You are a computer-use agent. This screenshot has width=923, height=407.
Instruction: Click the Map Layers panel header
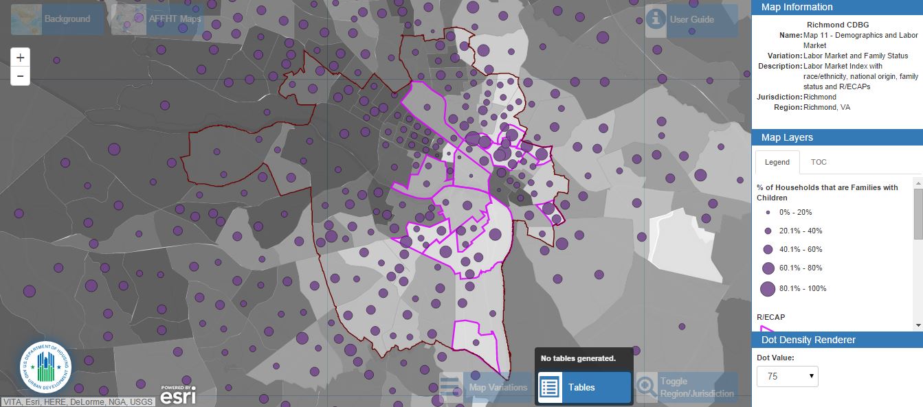click(837, 137)
